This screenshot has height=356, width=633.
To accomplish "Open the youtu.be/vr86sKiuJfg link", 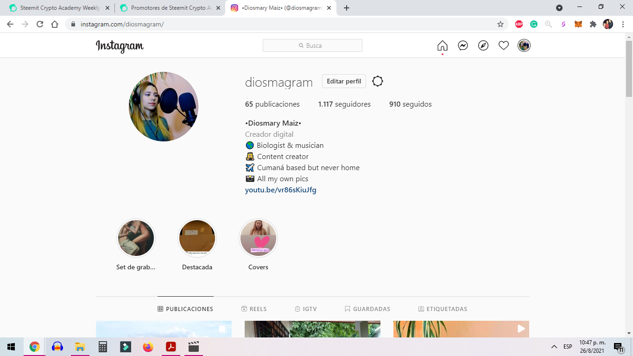I will [281, 190].
